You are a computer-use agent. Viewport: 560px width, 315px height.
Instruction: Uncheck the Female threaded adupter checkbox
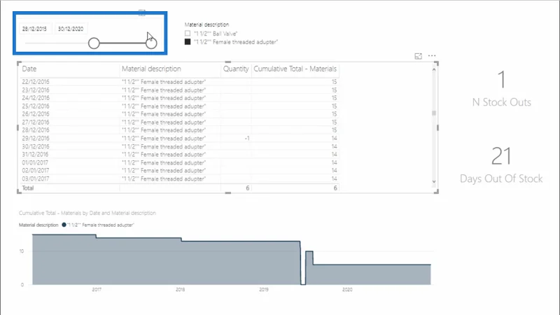pyautogui.click(x=188, y=42)
